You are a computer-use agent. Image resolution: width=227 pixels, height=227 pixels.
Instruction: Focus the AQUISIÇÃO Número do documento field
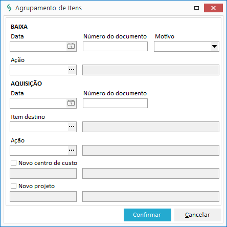(115, 103)
